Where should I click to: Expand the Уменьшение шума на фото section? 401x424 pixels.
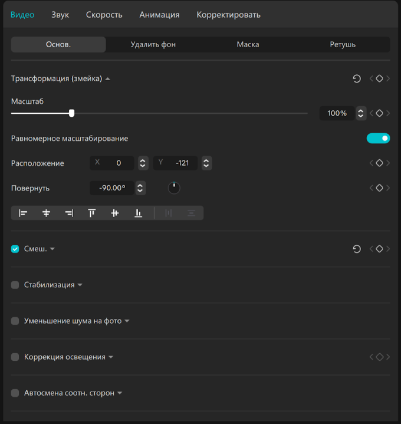pos(127,321)
